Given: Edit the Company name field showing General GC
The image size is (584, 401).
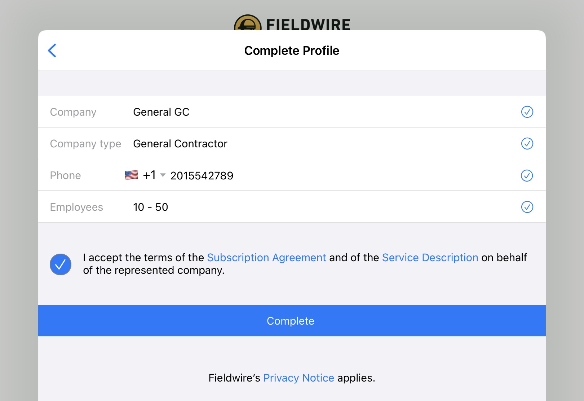Looking at the screenshot, I should (161, 112).
